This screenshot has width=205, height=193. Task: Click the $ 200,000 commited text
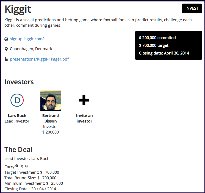157,38
